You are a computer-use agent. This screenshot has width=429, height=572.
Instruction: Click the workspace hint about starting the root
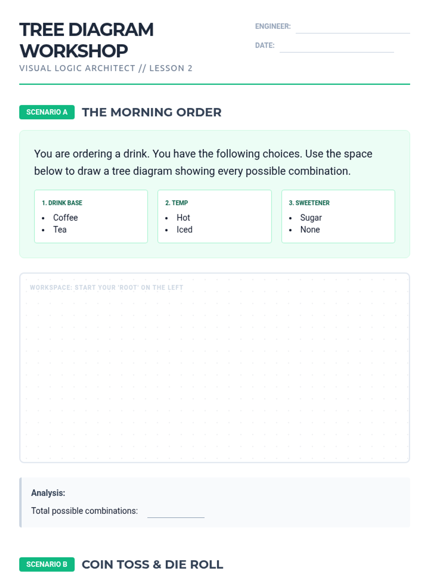pyautogui.click(x=107, y=287)
